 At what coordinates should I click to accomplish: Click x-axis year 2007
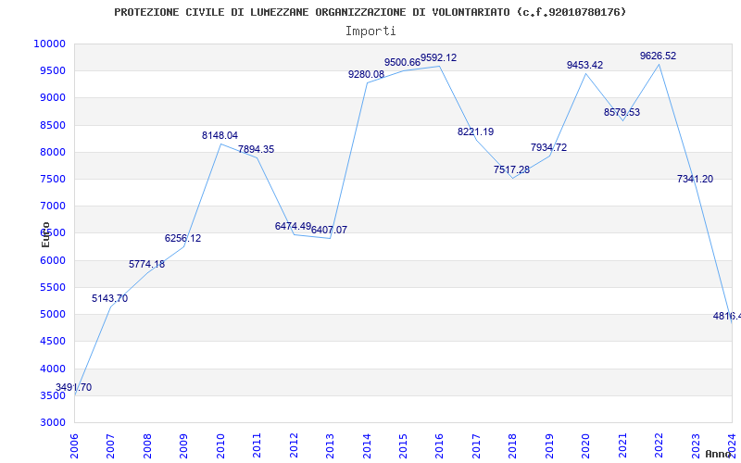point(110,446)
